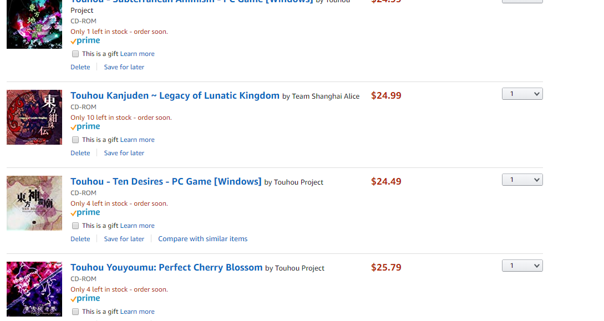Click Subterranean Animism cover thumbnail

tap(34, 24)
